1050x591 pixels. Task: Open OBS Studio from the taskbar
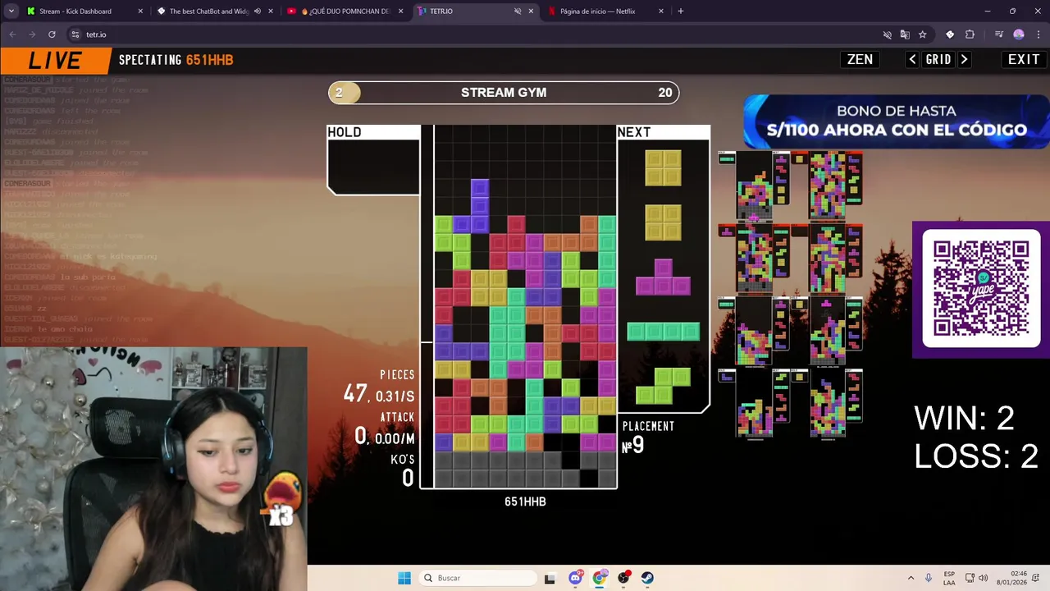coord(624,578)
